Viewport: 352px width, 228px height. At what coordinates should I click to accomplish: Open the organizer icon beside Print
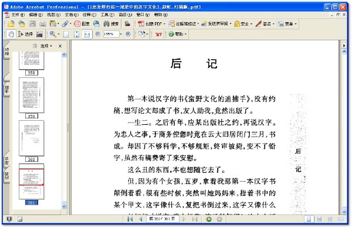click(53, 23)
